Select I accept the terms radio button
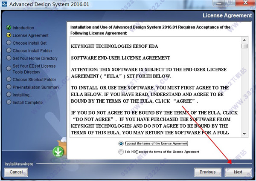This screenshot has height=181, width=256. pyautogui.click(x=121, y=144)
